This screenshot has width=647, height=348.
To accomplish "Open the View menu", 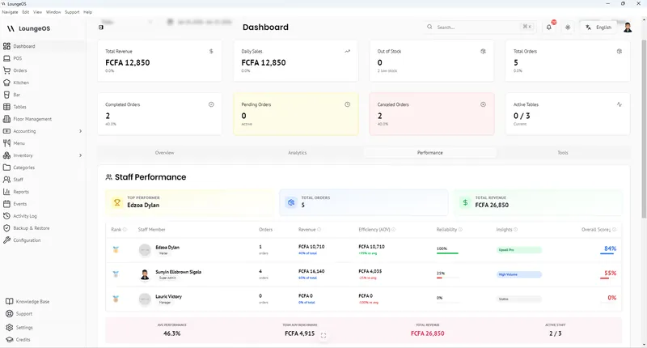I will click(37, 12).
